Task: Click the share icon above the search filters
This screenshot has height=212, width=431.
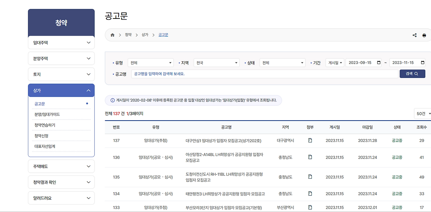Action: coord(414,35)
